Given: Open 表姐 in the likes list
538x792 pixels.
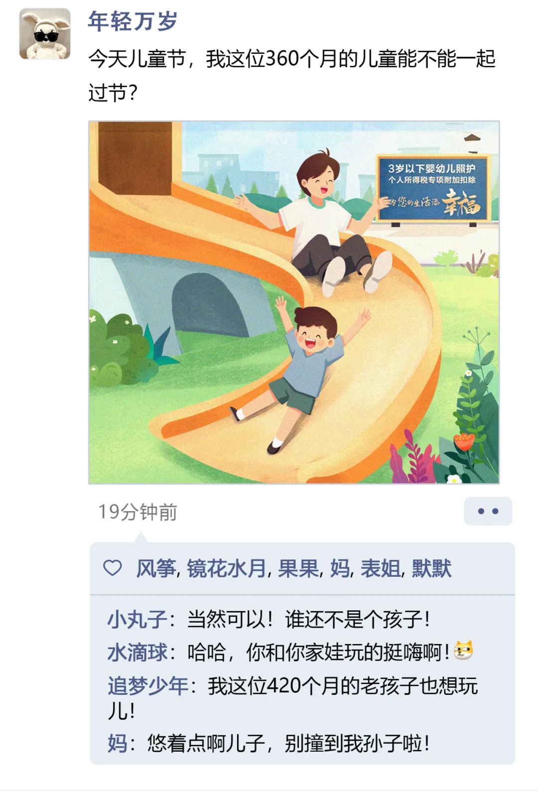Looking at the screenshot, I should tap(381, 568).
